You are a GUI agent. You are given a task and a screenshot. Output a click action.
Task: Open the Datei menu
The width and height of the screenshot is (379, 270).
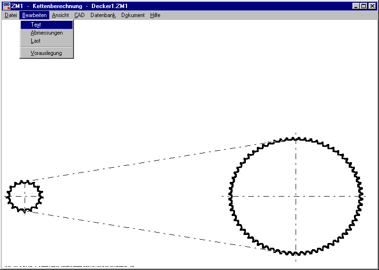[x=10, y=15]
